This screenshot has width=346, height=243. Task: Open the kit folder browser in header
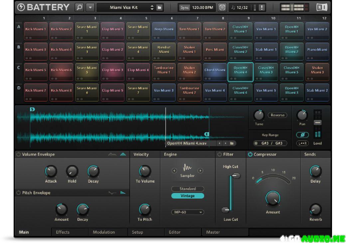[159, 8]
